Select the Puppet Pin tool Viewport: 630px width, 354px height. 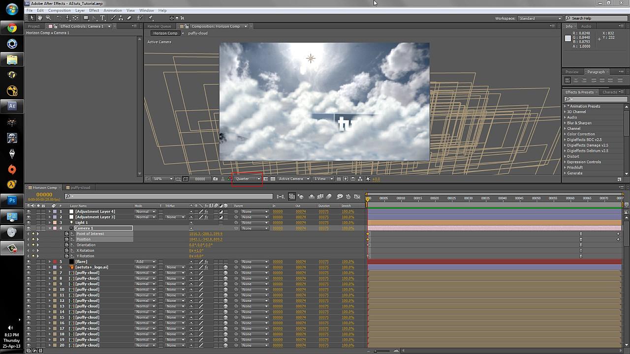tap(151, 18)
